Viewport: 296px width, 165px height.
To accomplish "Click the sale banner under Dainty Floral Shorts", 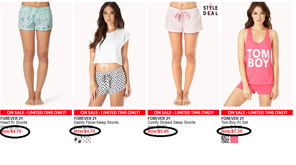I will 110,113.
